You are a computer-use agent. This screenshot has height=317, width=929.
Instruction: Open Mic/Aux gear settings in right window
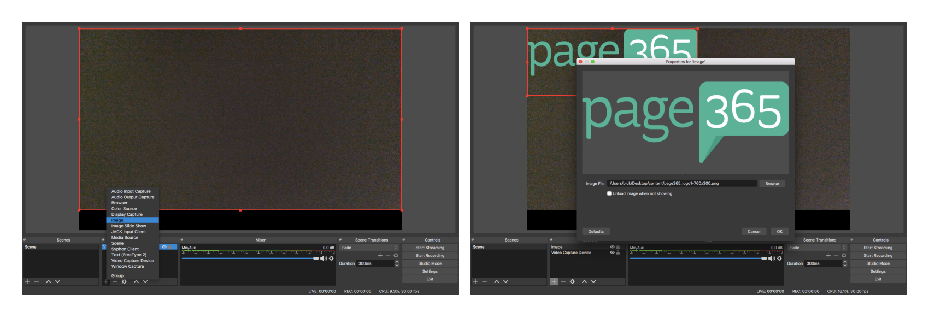pyautogui.click(x=779, y=259)
